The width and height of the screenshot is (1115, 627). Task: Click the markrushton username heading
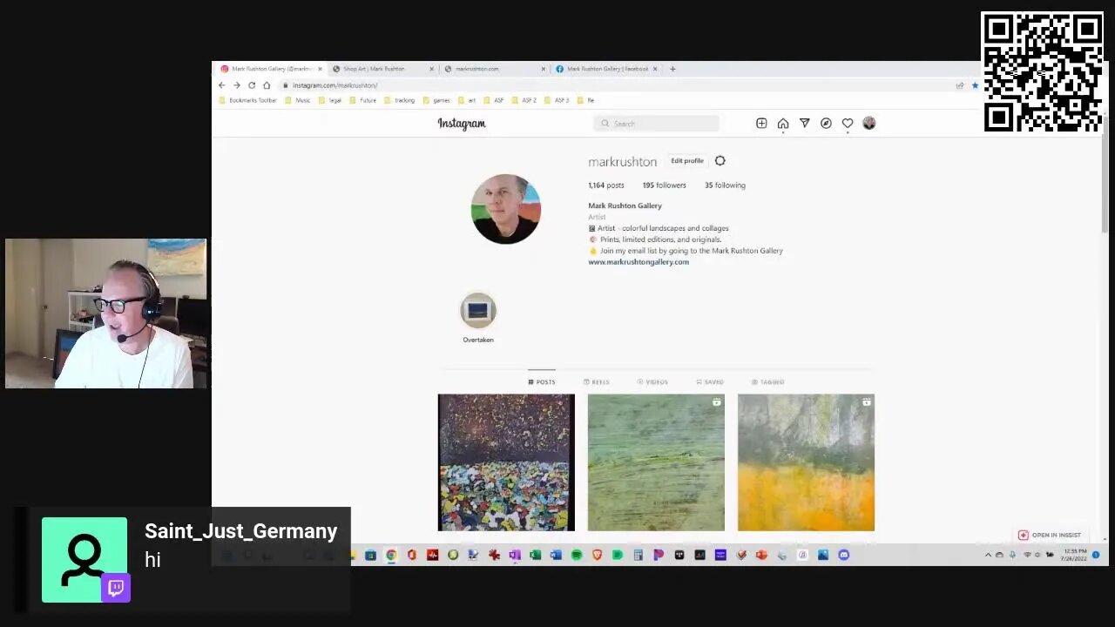tap(622, 162)
